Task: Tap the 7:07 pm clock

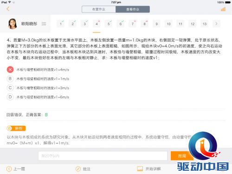Action: (116, 2)
